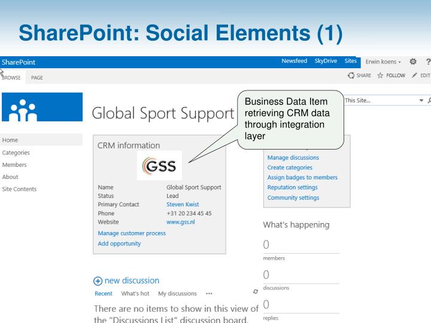Screen dimensions: 431x323
Task: Click the What's happening heading
Action: [296, 225]
